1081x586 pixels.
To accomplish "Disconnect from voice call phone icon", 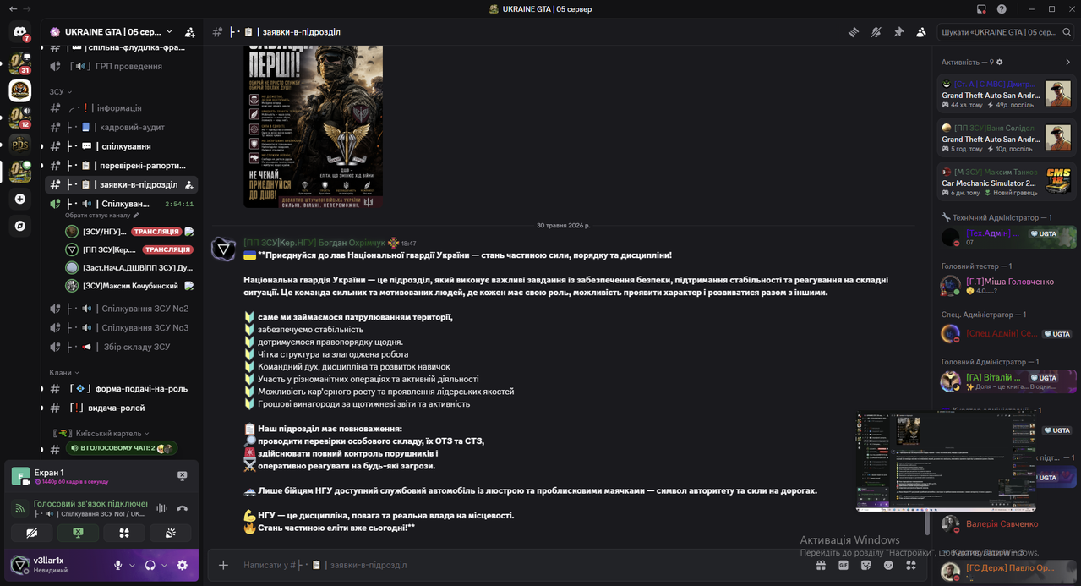I will pyautogui.click(x=182, y=508).
